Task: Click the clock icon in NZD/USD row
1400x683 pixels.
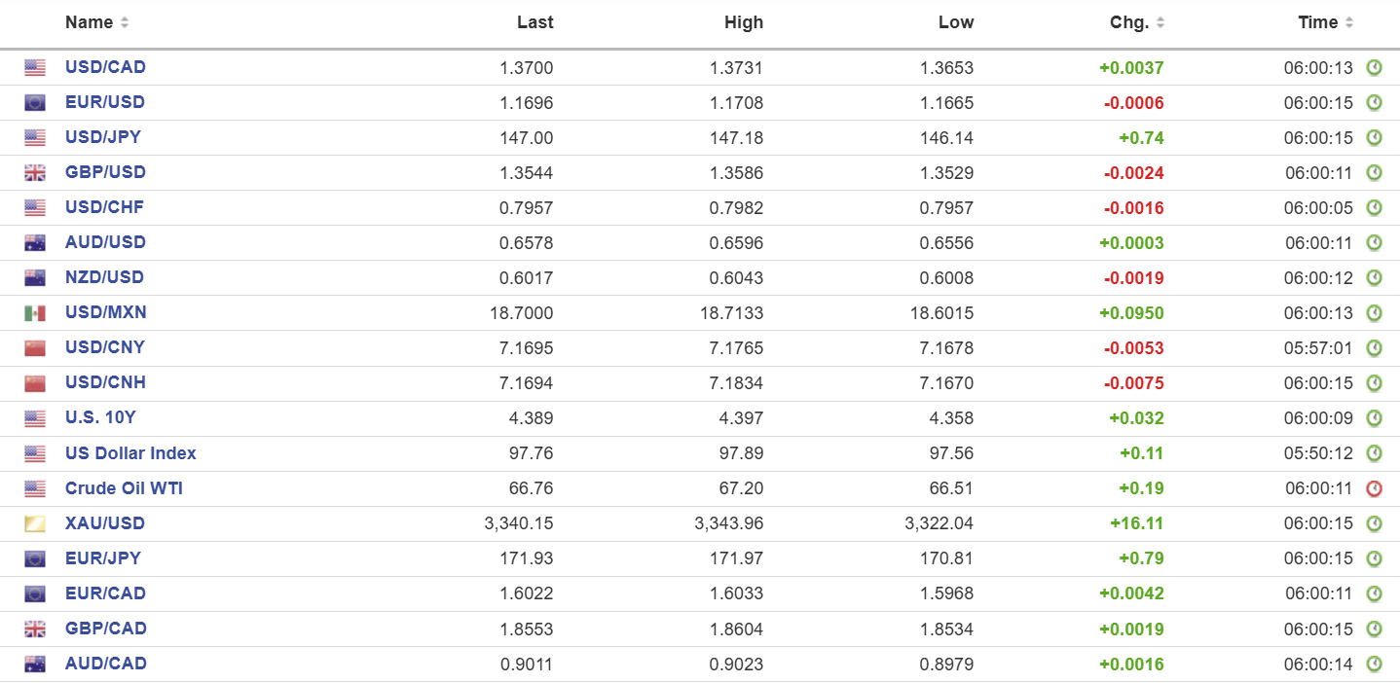Action: [1374, 278]
